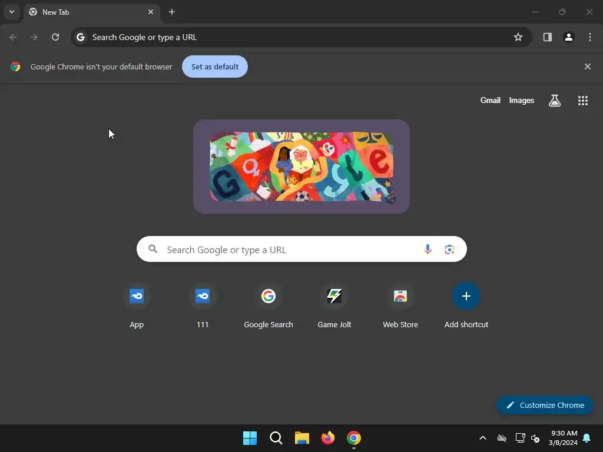The image size is (603, 452).
Task: Open the Game Jolt shortcut
Action: pos(334,306)
